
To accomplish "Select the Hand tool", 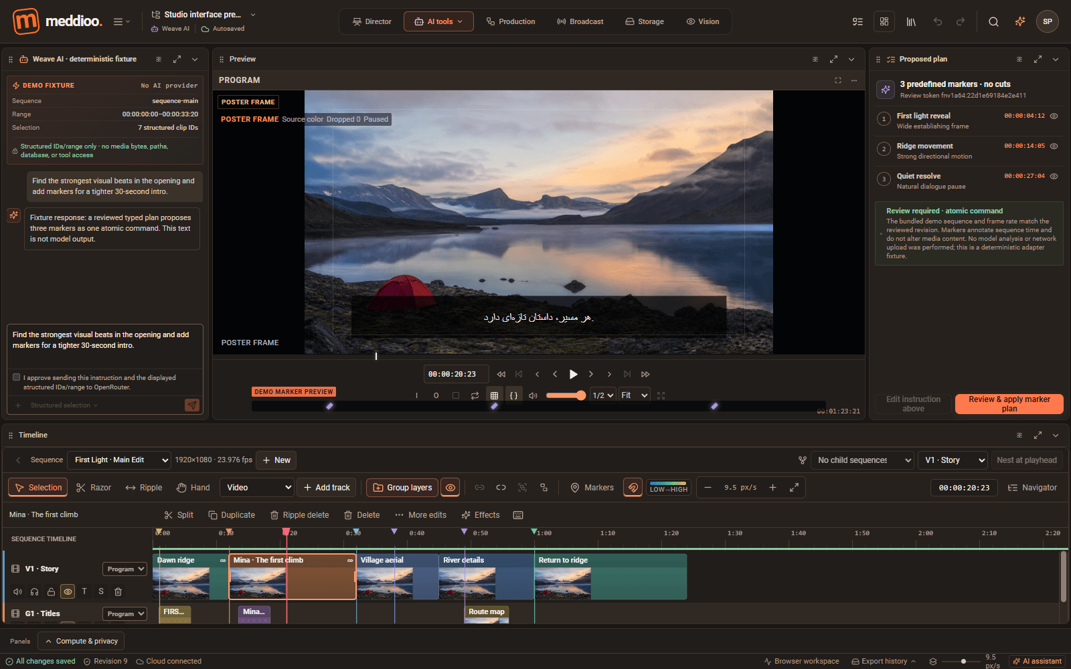I will 193,488.
